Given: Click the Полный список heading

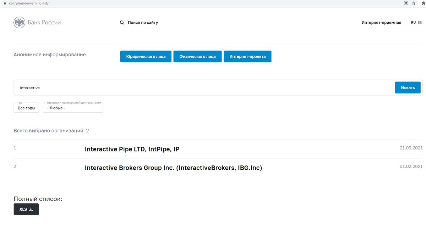Looking at the screenshot, I should point(38,199).
